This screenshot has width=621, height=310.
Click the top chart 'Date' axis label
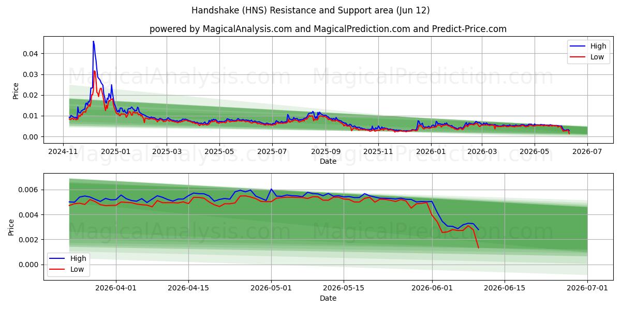pos(328,161)
